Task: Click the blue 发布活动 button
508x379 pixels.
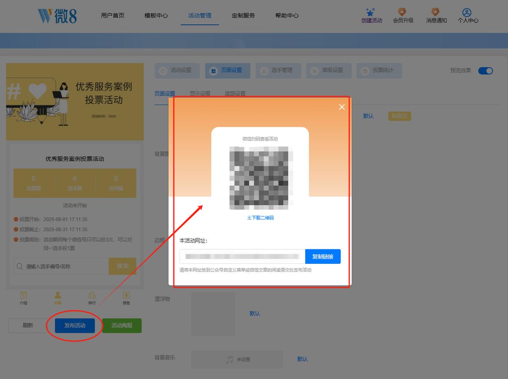Action: (75, 325)
